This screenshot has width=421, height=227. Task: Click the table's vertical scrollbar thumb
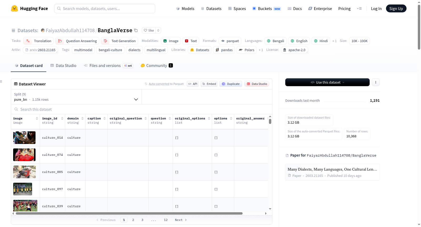point(270,122)
